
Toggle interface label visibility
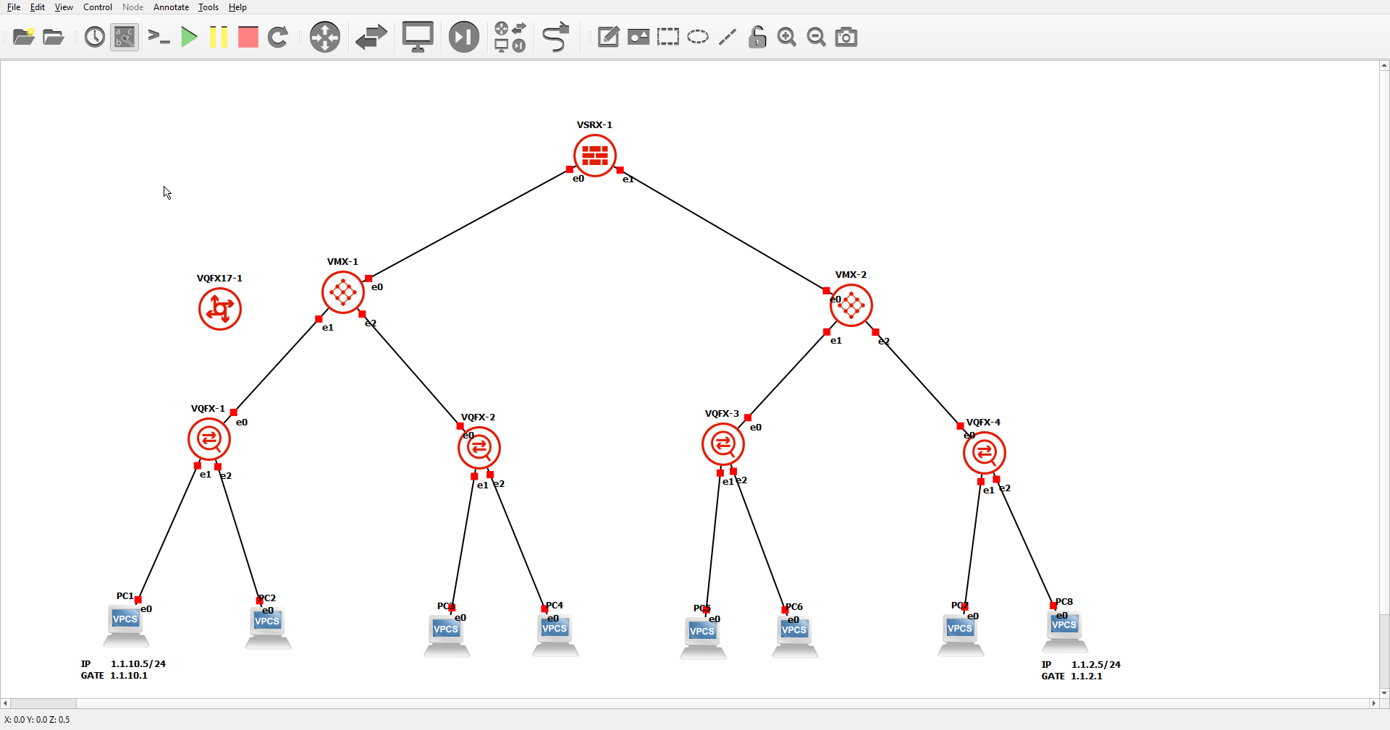(x=124, y=37)
